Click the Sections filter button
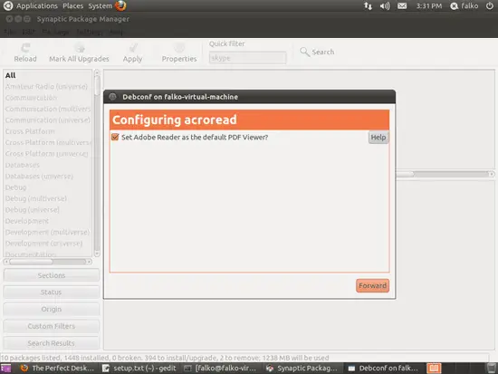Screen dimensions: 498x374 tap(51, 275)
